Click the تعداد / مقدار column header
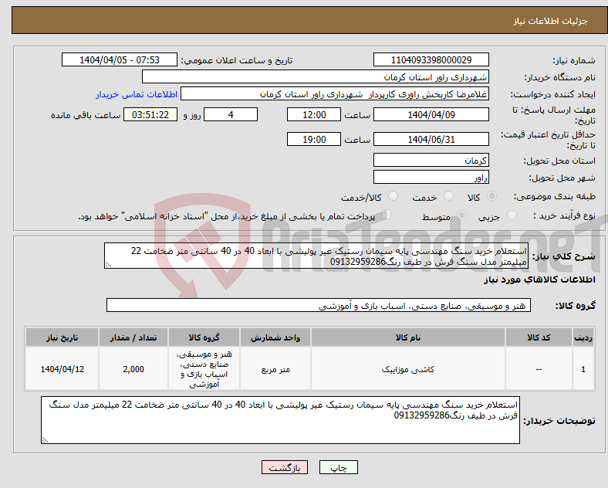608x488 pixels. pos(133,337)
